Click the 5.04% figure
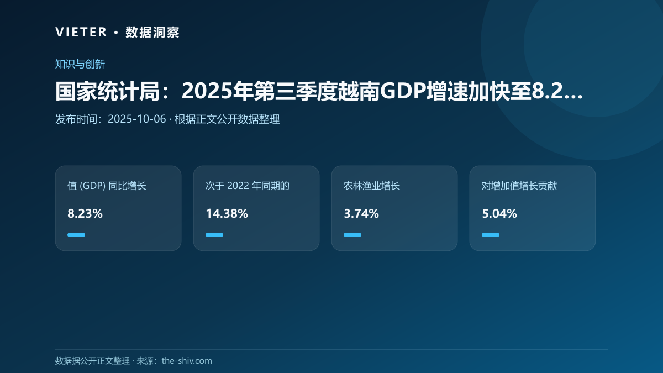The width and height of the screenshot is (663, 373). pos(499,214)
